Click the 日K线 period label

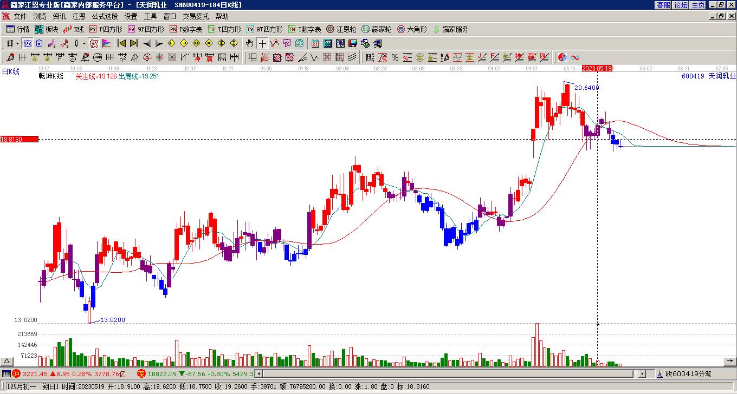point(11,71)
